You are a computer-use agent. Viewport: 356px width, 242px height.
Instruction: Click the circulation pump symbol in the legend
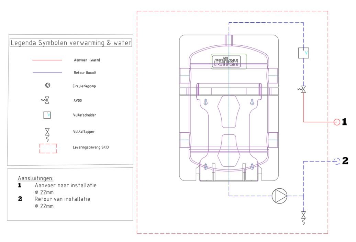[48, 85]
